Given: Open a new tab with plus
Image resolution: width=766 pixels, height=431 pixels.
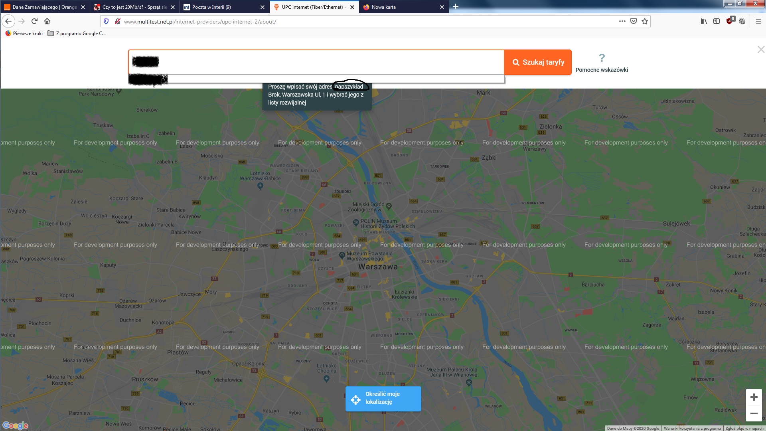Looking at the screenshot, I should (x=456, y=6).
